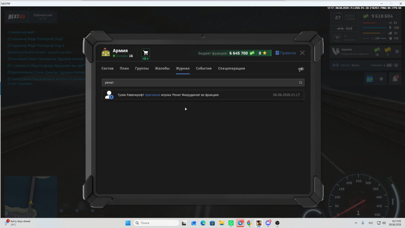Viewport: 405px width, 228px height.
Task: Click the search magnifier in the journal field
Action: [x=300, y=82]
